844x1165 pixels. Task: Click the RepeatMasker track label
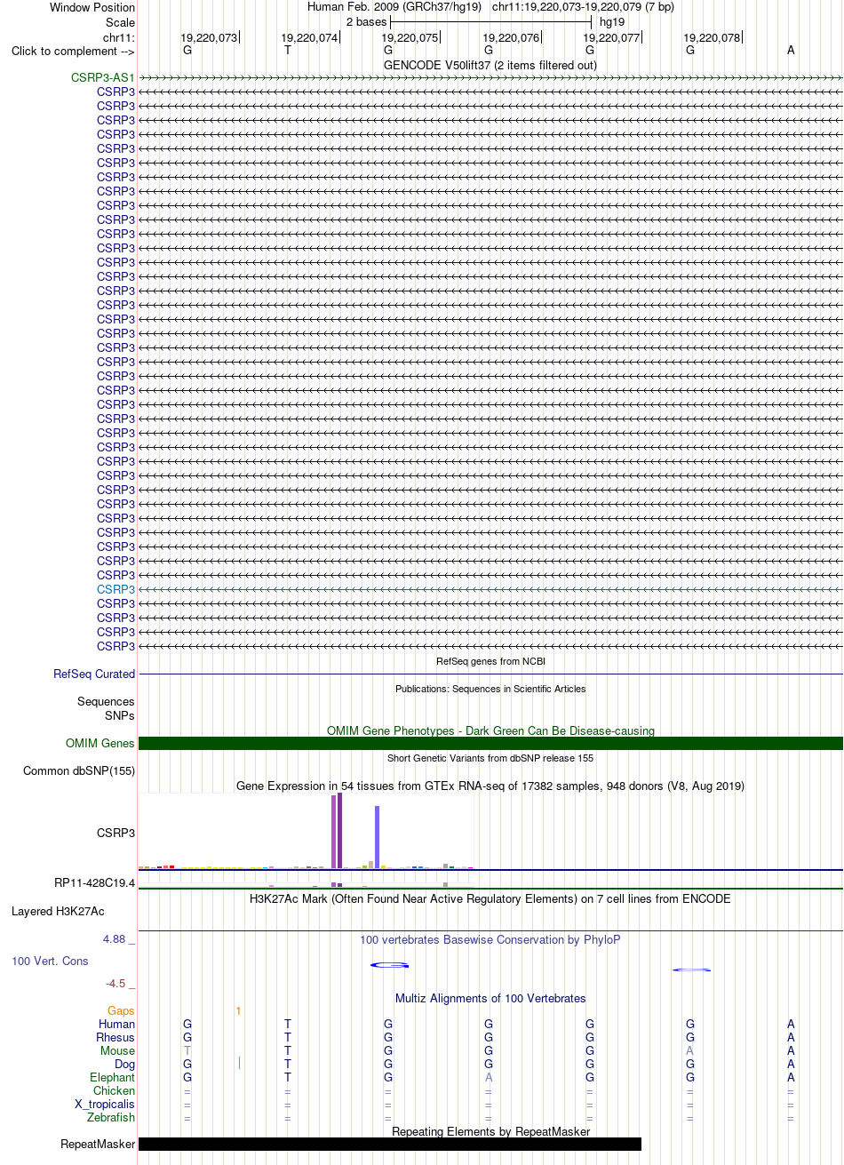(x=98, y=1144)
